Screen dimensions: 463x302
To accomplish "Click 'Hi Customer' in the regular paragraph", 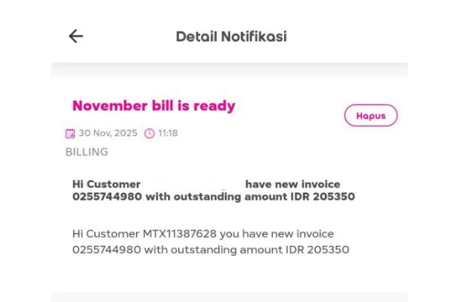I will [x=106, y=234].
